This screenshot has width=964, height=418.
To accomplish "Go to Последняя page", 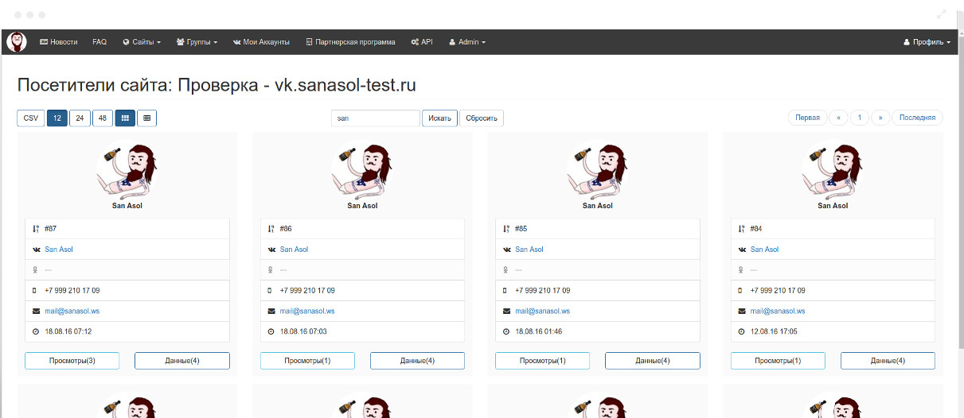I will click(x=917, y=118).
